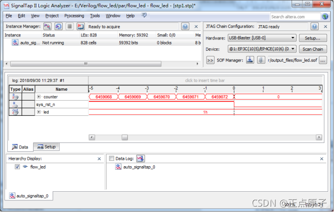The height and width of the screenshot is (212, 334).
Task: Open the Edit menu
Action: [21, 16]
